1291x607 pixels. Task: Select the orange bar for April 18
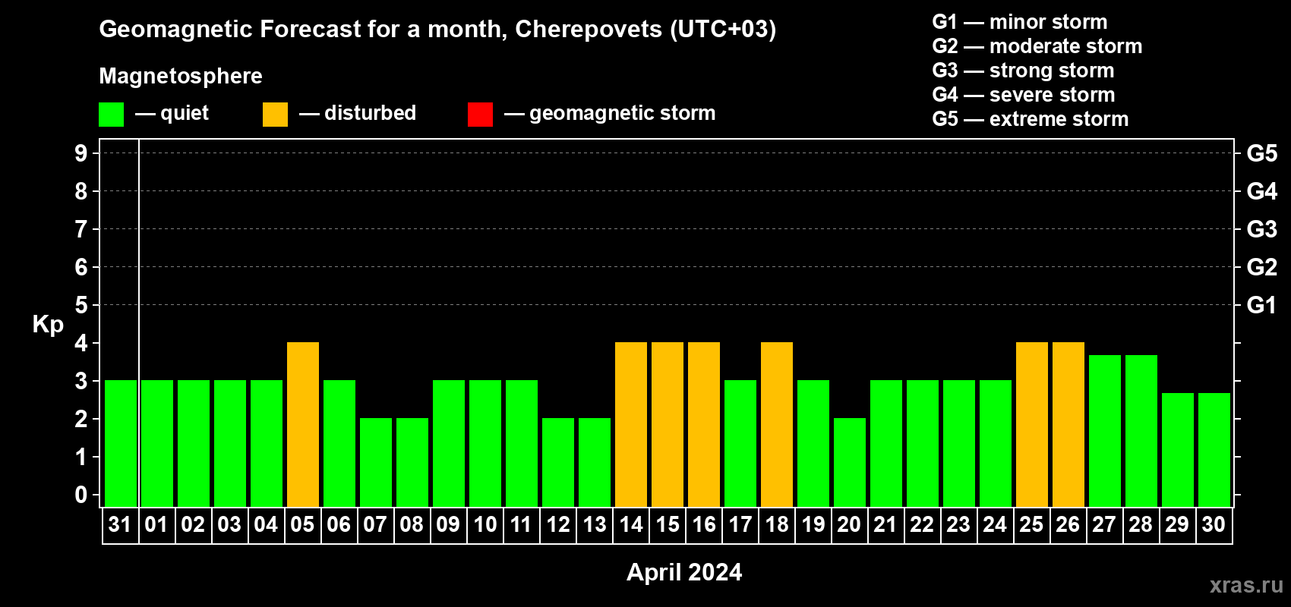click(x=777, y=424)
